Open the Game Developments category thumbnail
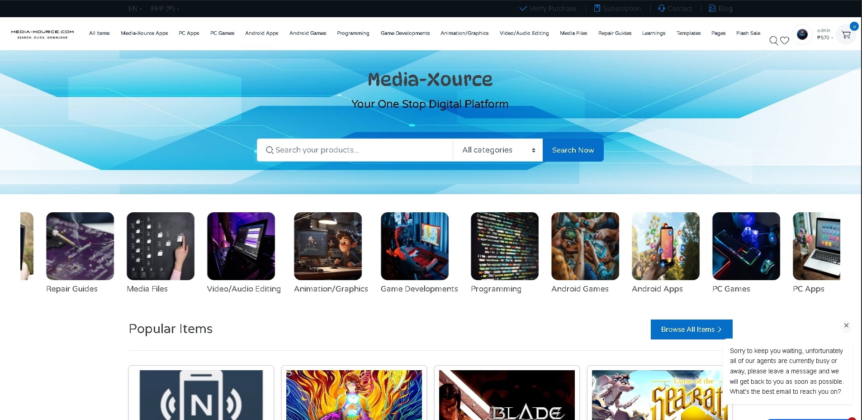This screenshot has height=420, width=862. (x=415, y=246)
